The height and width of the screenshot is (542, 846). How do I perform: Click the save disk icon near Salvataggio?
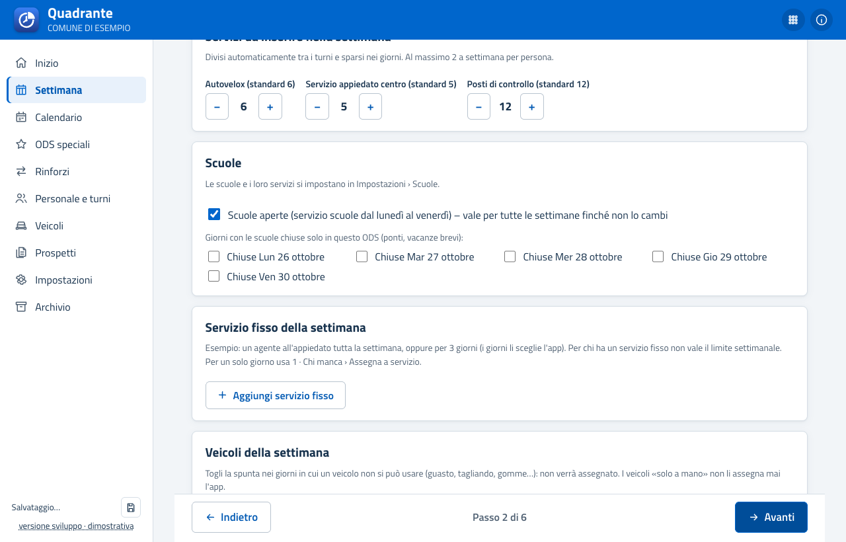131,507
